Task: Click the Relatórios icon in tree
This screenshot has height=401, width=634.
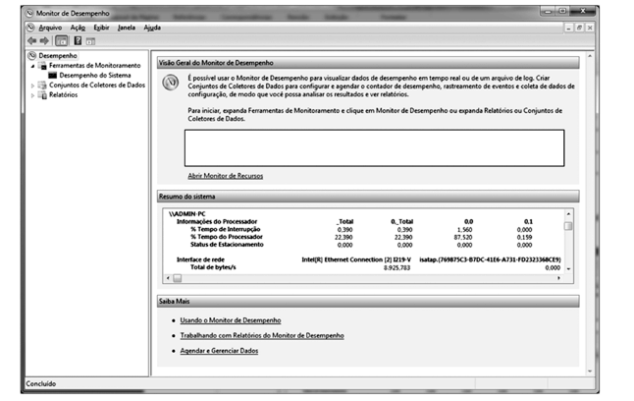Action: tap(42, 94)
